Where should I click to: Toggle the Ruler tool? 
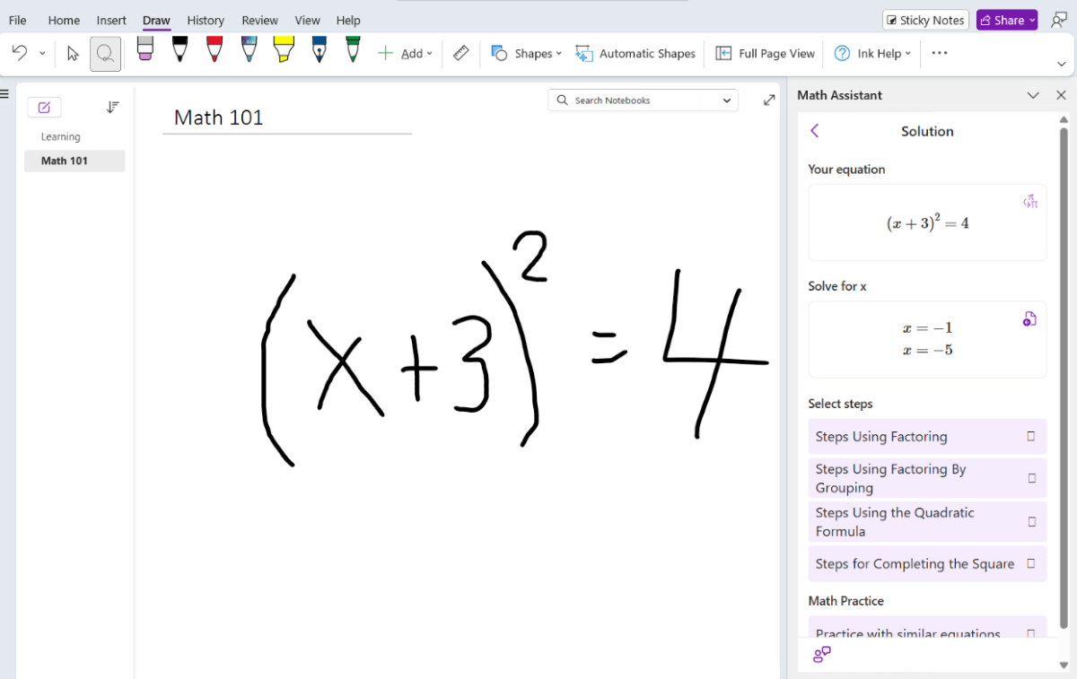pos(460,54)
